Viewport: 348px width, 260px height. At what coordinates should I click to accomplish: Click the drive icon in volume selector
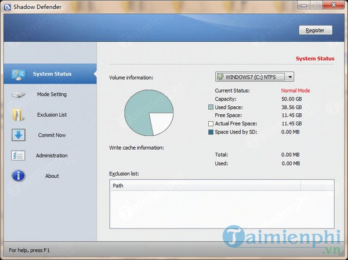click(220, 77)
